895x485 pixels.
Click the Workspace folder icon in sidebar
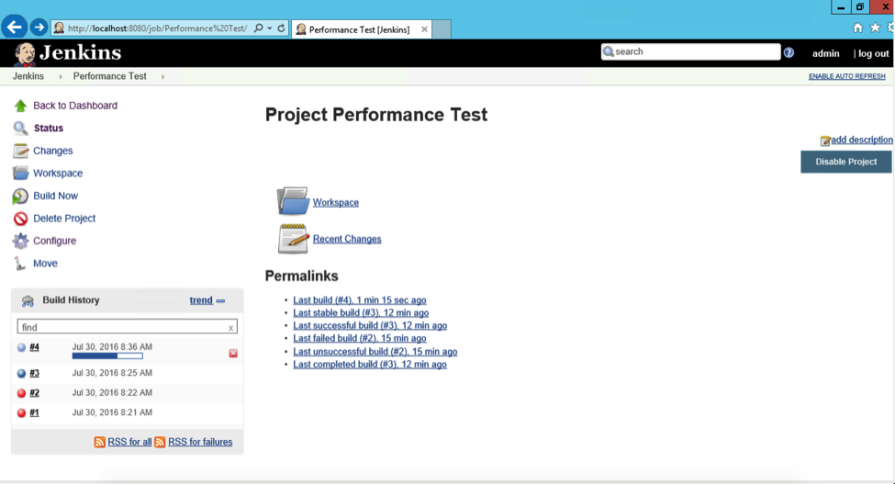coord(20,173)
